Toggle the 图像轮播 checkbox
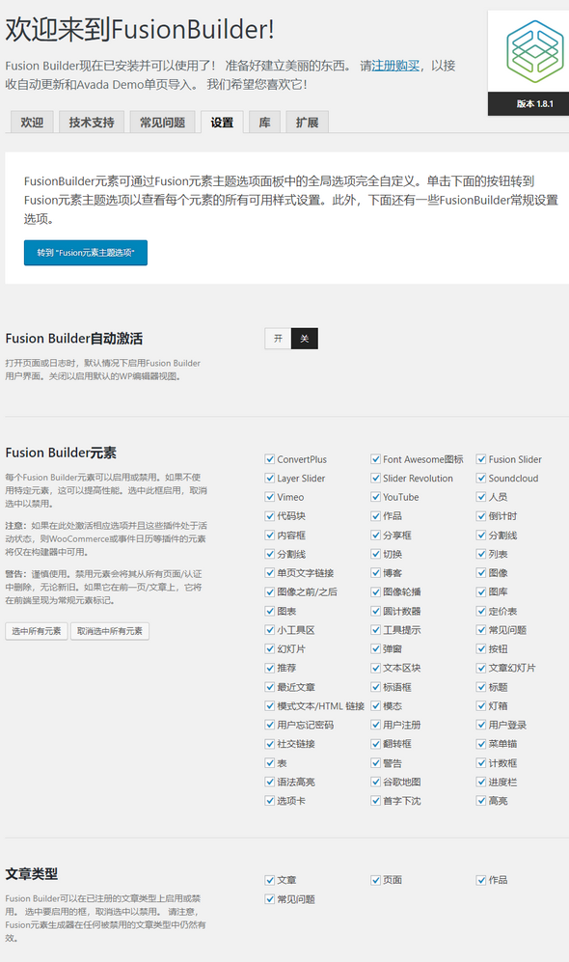 (x=376, y=592)
